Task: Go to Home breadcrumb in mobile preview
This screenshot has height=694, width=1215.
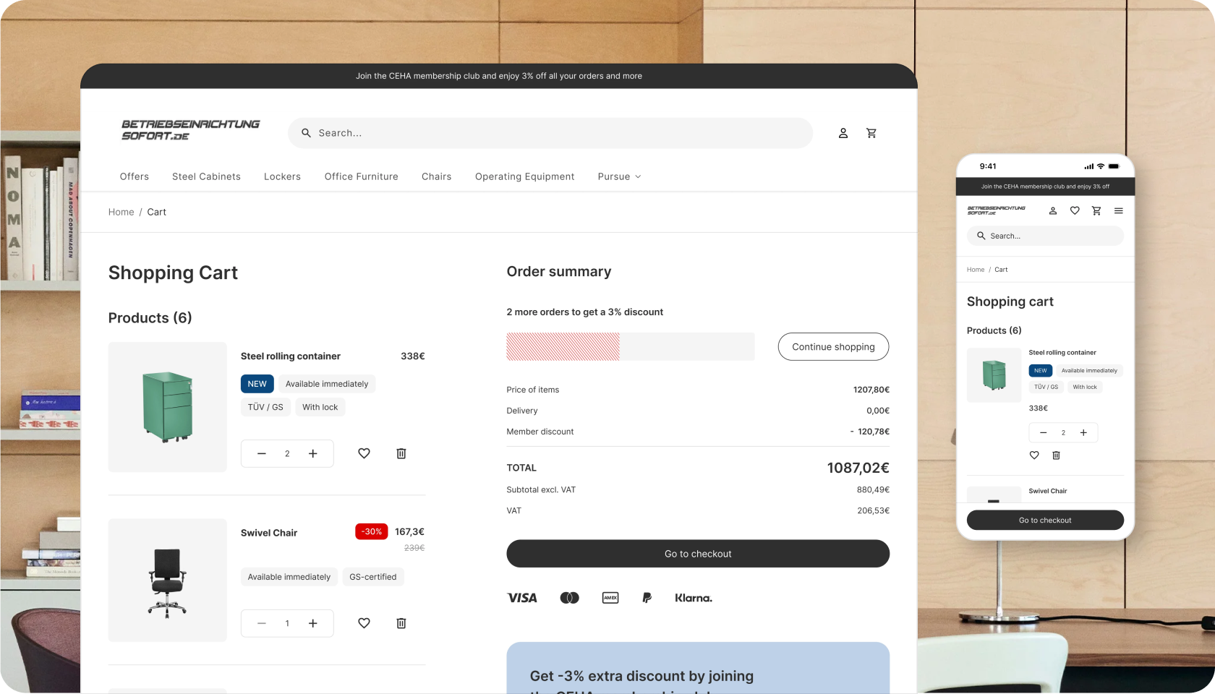Action: (x=976, y=270)
